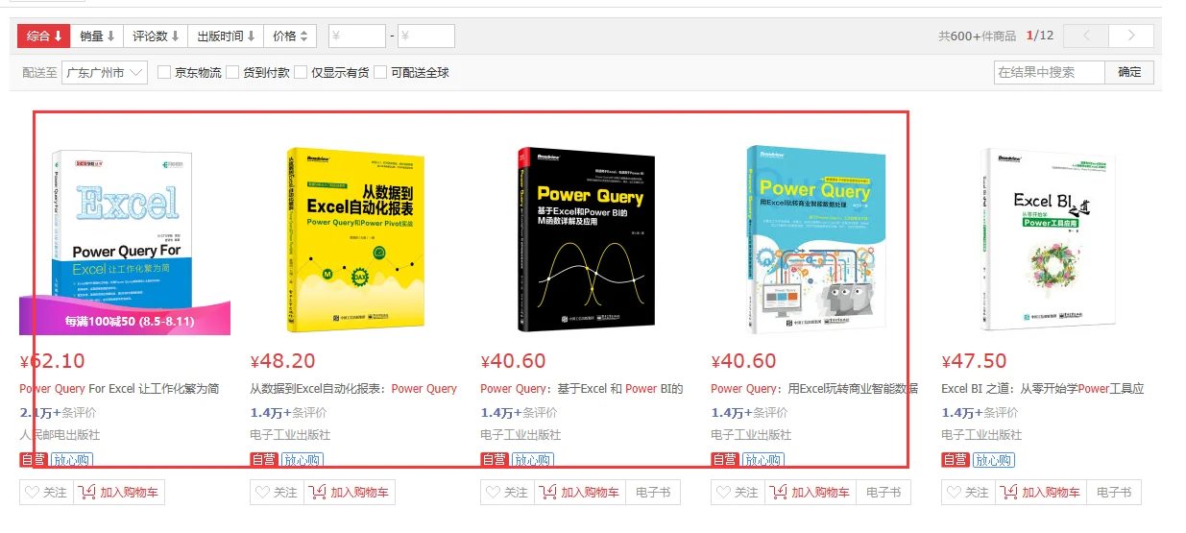Viewport: 1186px width, 533px height.
Task: Open the Power Query 商业智能 book cover
Action: tap(815, 240)
